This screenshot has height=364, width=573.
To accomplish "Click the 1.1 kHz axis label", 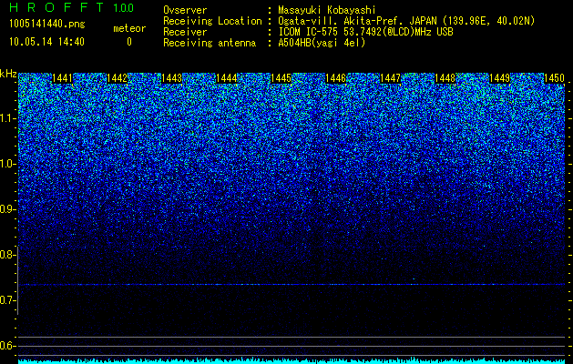I will [x=8, y=119].
